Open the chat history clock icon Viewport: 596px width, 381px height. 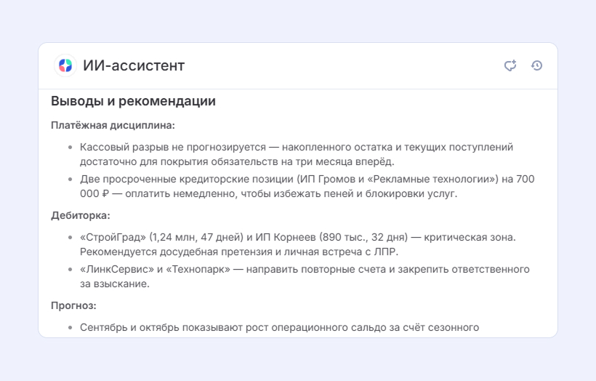coord(536,65)
